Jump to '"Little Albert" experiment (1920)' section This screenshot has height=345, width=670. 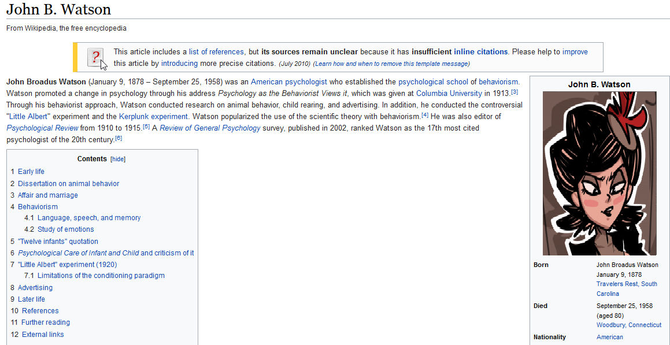(68, 264)
